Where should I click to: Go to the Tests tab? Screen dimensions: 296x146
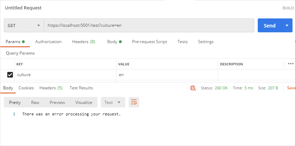point(183,42)
